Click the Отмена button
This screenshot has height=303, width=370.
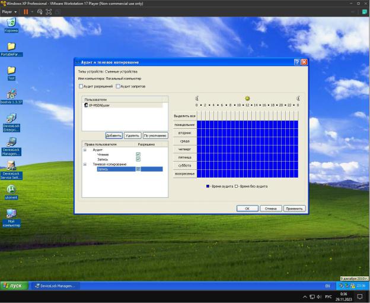pyautogui.click(x=270, y=209)
